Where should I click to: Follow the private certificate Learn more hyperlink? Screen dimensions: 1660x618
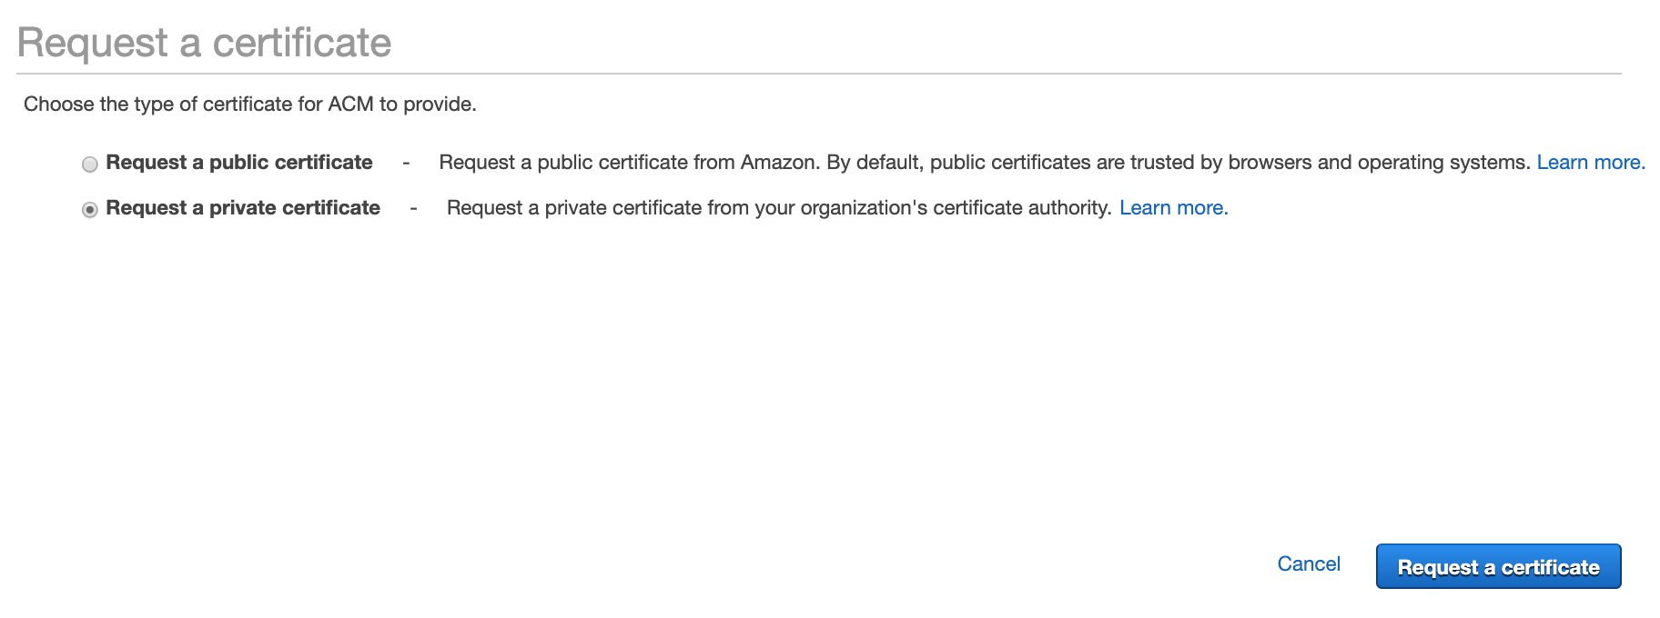click(1173, 207)
